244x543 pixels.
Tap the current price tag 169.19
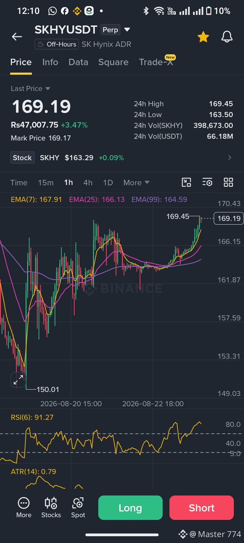229,218
